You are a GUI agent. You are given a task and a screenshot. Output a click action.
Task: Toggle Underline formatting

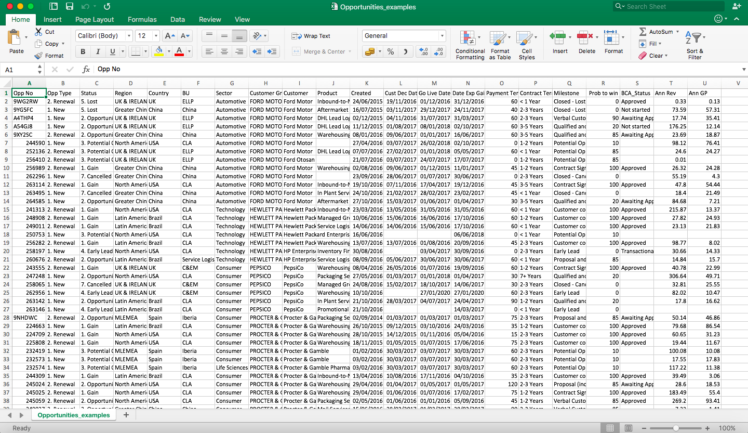click(112, 51)
